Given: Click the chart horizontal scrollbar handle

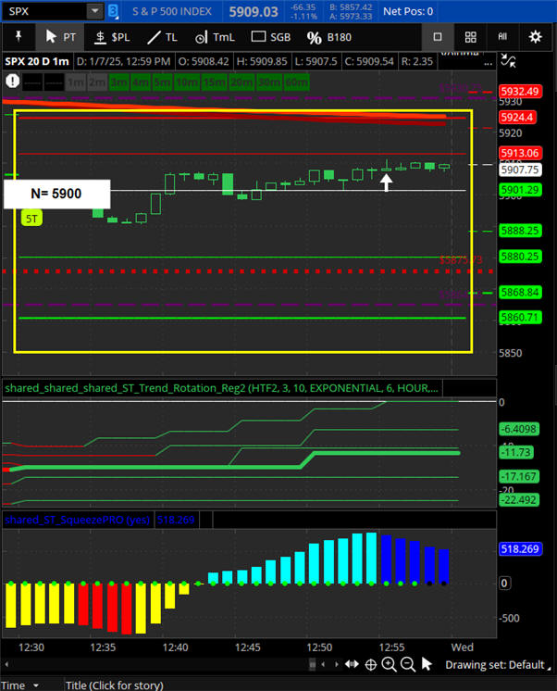Looking at the screenshot, I should click(312, 664).
